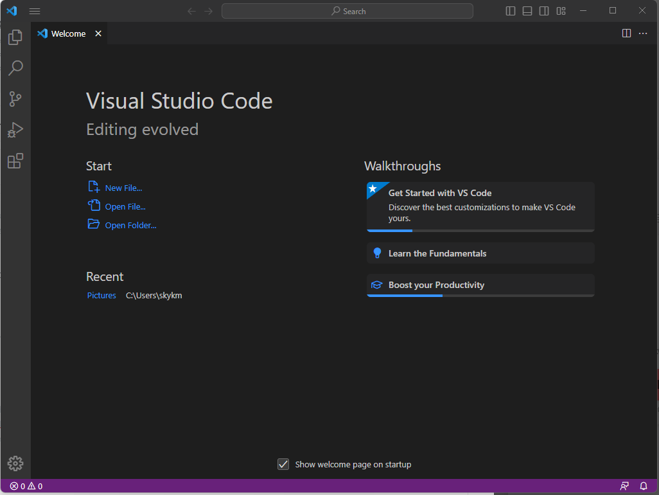This screenshot has height=495, width=659.
Task: Open the More Actions ellipsis menu
Action: [x=643, y=33]
